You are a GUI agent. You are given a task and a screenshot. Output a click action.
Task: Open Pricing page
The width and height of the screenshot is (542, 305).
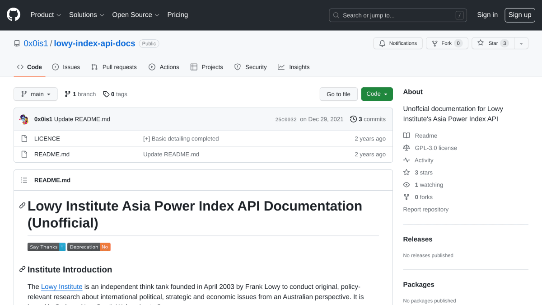pos(178,15)
